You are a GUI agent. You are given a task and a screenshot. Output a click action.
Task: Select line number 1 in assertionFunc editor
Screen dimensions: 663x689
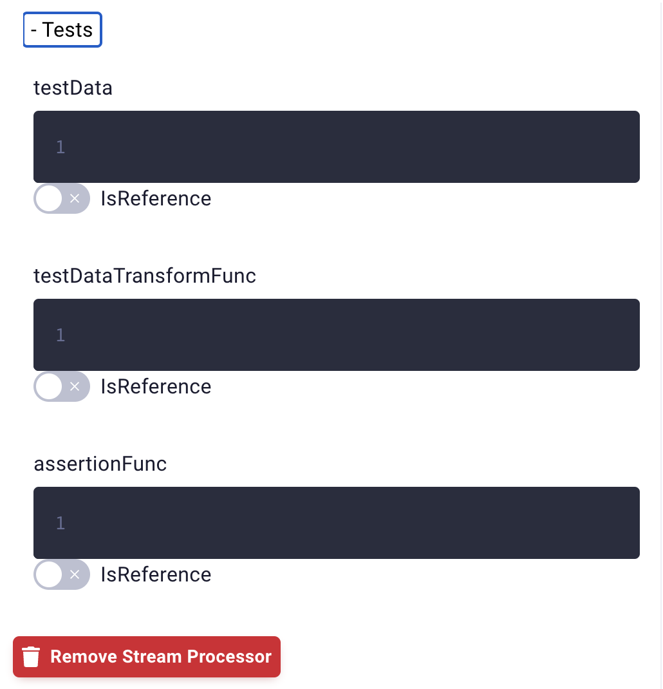61,523
